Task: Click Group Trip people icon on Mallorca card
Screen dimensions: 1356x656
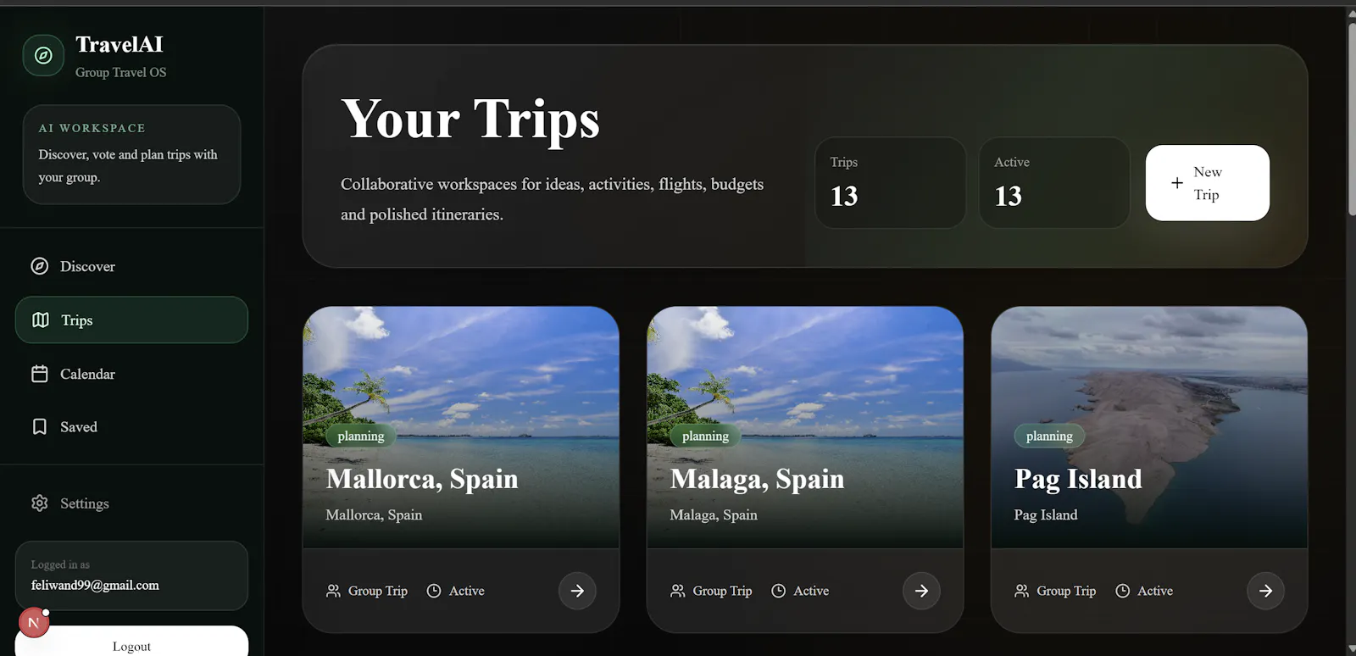Action: click(333, 591)
